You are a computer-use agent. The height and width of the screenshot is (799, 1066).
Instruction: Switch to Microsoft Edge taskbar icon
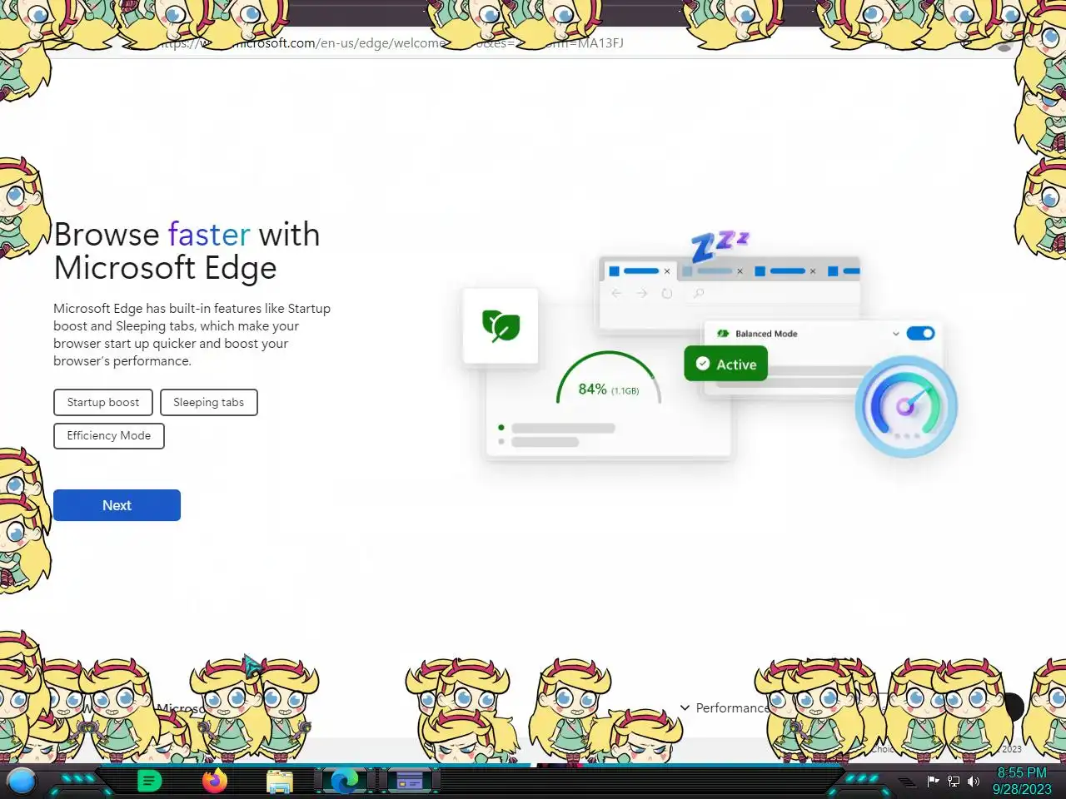345,781
